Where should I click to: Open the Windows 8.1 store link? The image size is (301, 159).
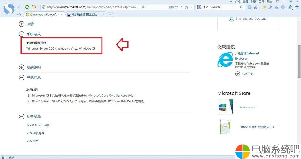click(x=248, y=107)
